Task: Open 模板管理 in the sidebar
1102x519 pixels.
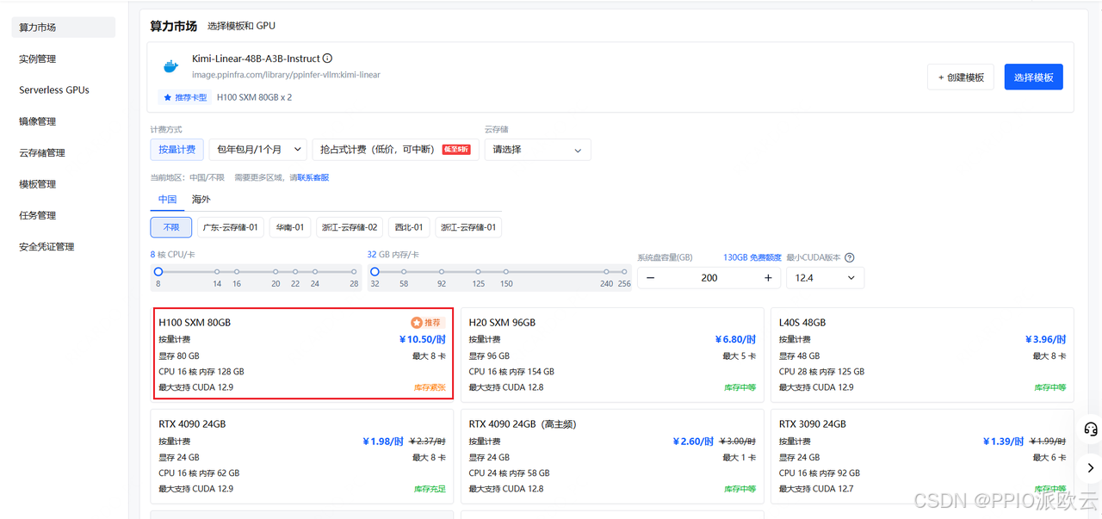Action: tap(63, 184)
